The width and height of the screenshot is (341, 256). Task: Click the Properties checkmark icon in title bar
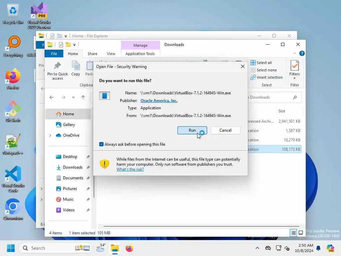coord(61,45)
